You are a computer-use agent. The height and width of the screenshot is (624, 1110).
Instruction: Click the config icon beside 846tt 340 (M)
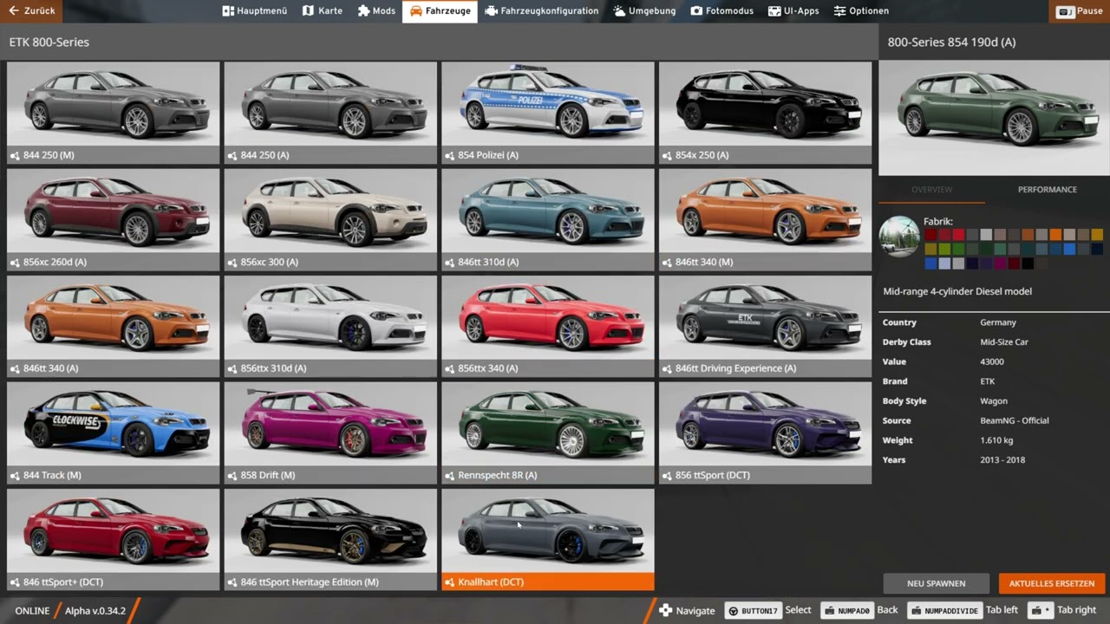pos(667,263)
